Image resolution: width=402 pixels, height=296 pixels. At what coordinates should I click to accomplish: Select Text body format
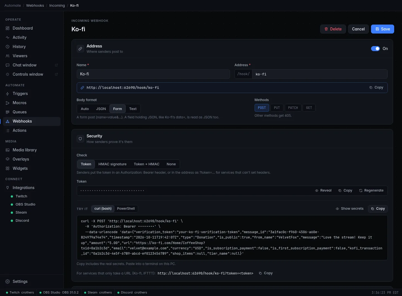pos(133,109)
